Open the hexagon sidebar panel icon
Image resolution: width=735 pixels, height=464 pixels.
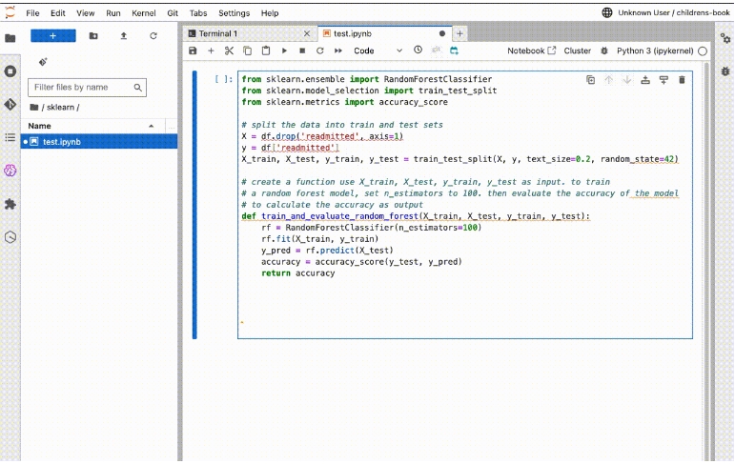10,237
